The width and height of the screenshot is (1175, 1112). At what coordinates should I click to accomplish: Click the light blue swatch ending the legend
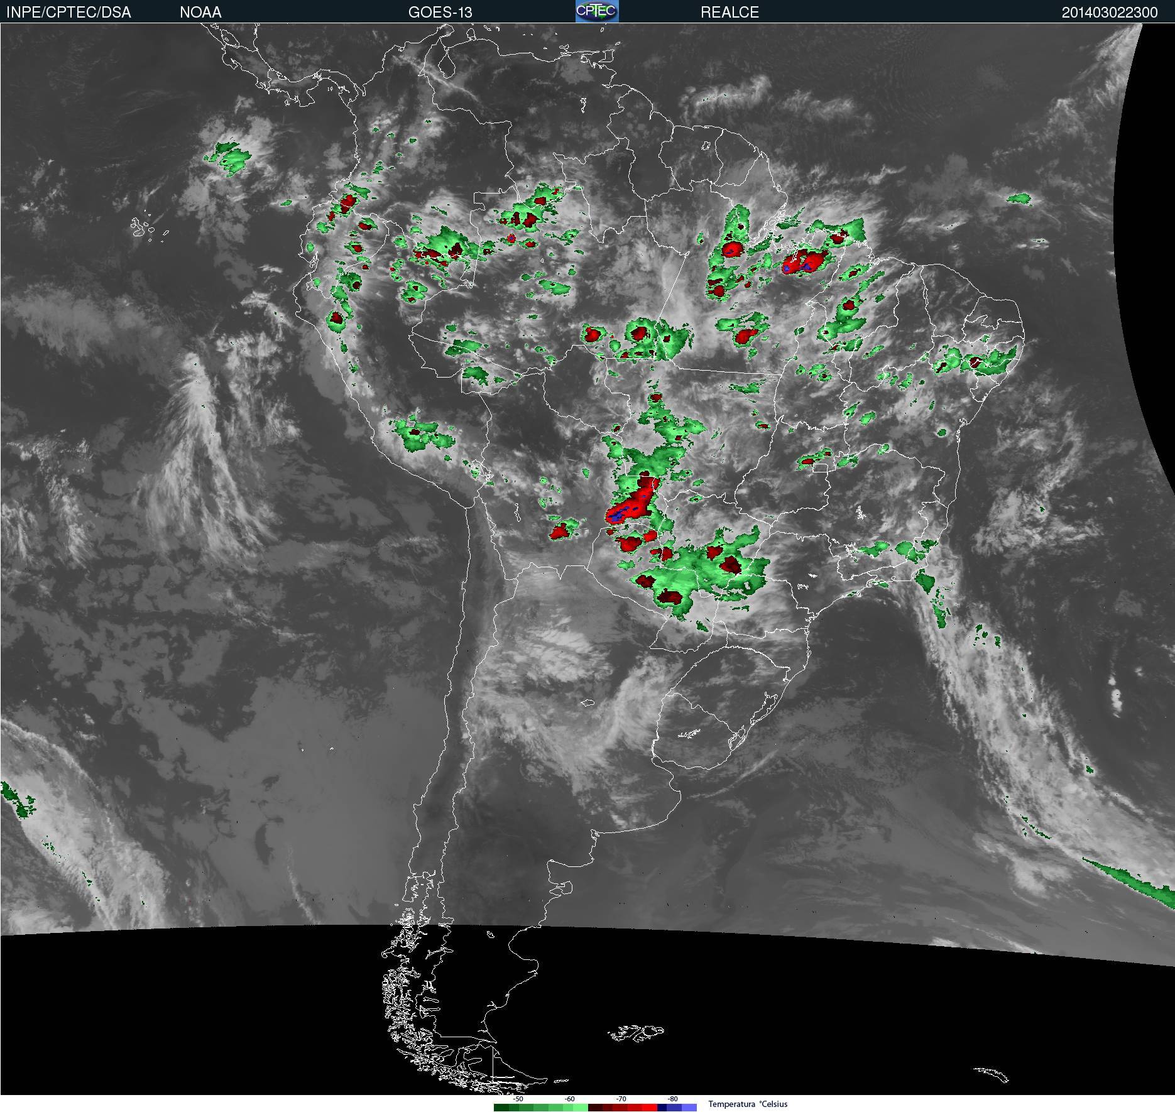pos(689,1108)
